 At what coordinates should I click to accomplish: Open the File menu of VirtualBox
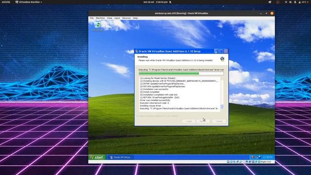click(92, 18)
